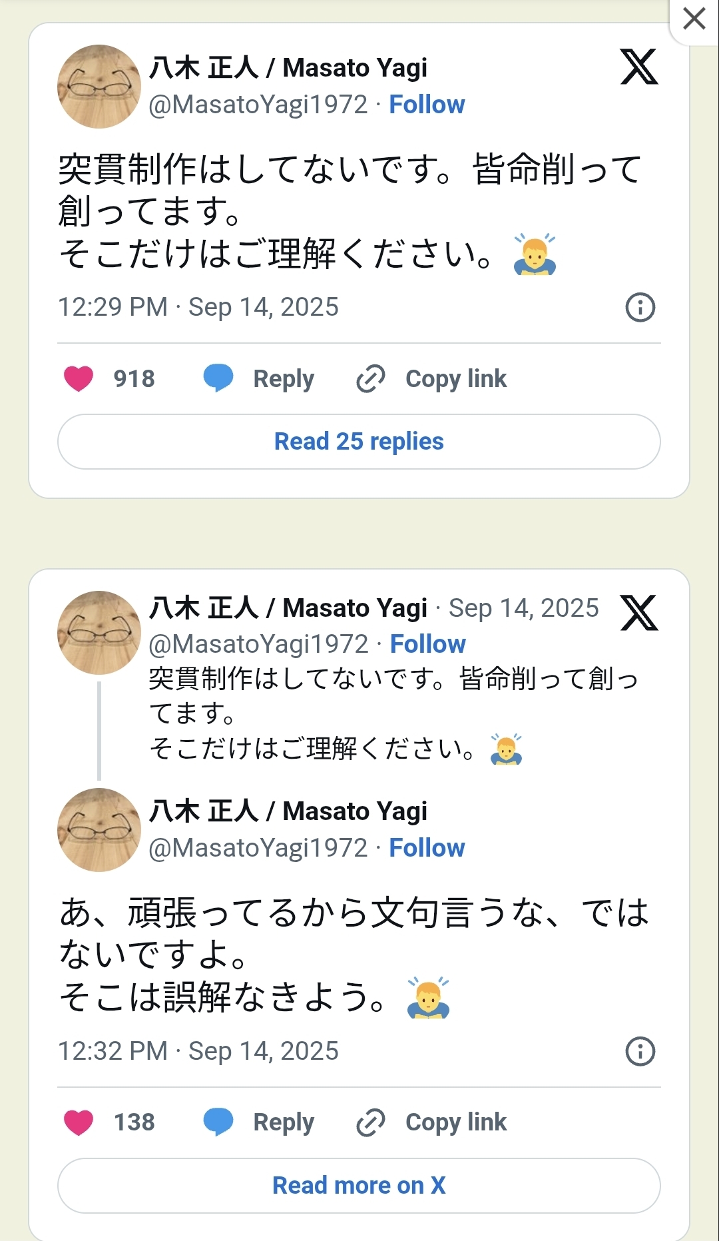Follow the author in the bottom reply tweet
Viewport: 719px width, 1241px height.
[x=427, y=848]
